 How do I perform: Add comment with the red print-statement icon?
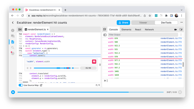(94, 61)
